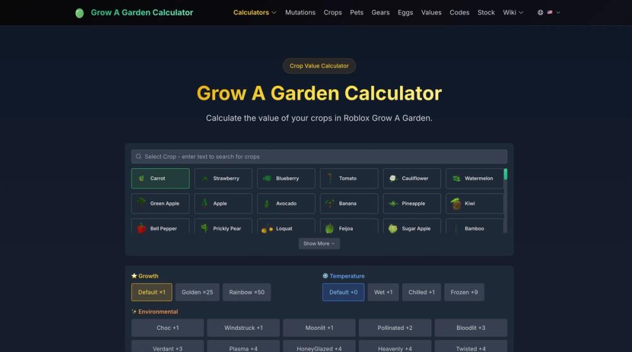632x352 pixels.
Task: Select the Sugar Apple crop
Action: coord(411,226)
